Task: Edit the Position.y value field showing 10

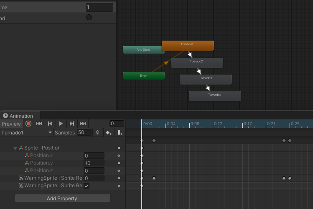Action: pos(94,163)
